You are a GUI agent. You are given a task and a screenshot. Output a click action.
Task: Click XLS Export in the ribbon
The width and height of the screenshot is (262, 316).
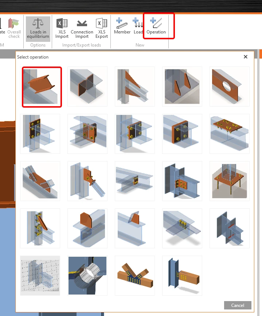(x=102, y=28)
